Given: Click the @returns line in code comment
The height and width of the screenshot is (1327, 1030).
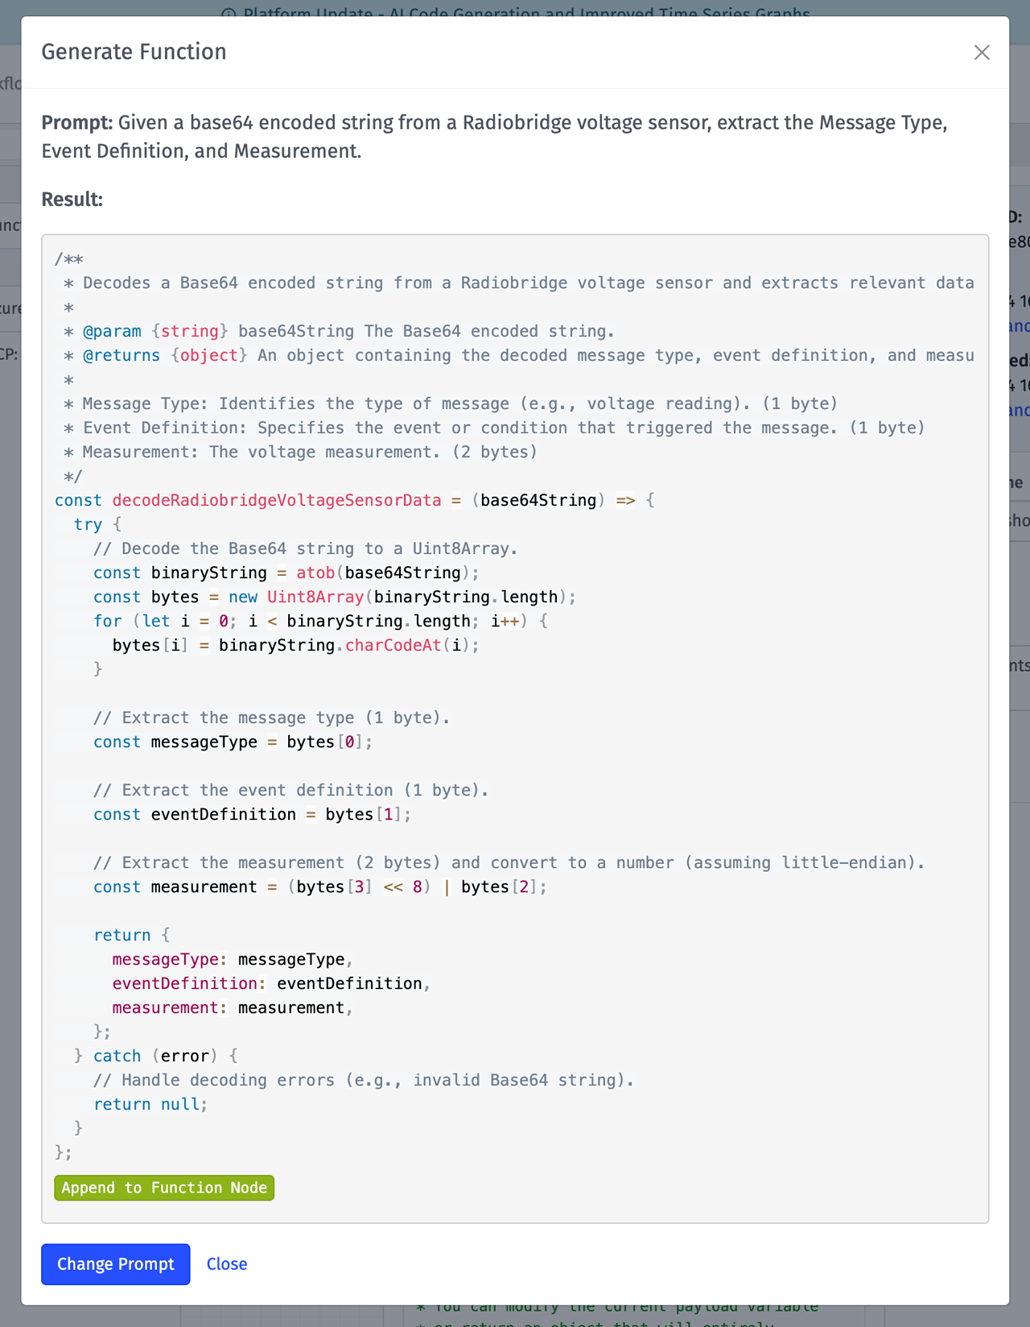Looking at the screenshot, I should click(x=519, y=355).
